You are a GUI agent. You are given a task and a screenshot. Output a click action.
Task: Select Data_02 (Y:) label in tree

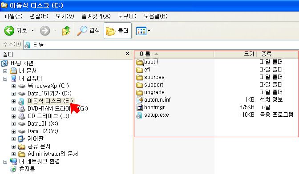pos(43,131)
